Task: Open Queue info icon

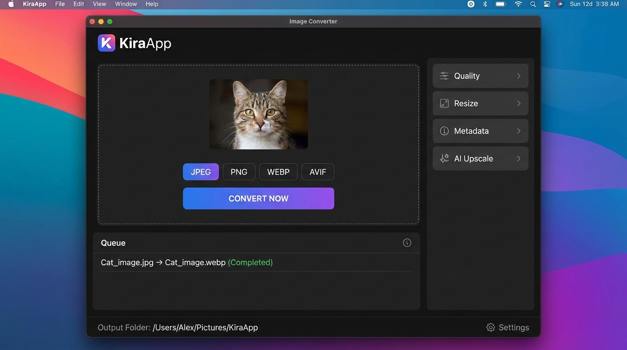Action: click(407, 243)
